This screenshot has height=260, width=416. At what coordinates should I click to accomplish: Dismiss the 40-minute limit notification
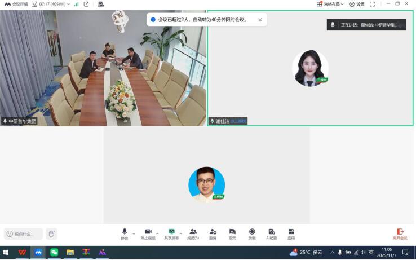pos(260,20)
